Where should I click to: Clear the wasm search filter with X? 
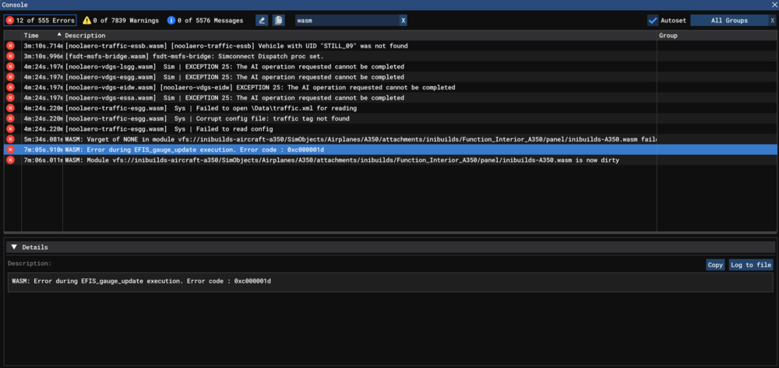tap(403, 20)
